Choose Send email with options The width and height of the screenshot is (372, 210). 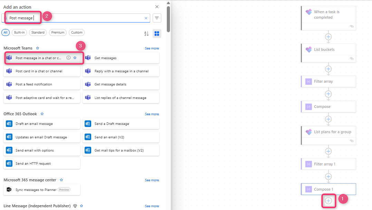tap(42, 150)
